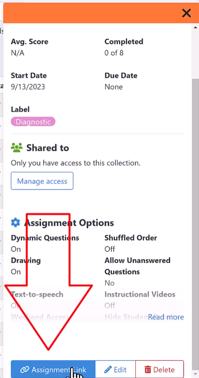
Task: Click the Assignment Options heading
Action: pos(69,223)
